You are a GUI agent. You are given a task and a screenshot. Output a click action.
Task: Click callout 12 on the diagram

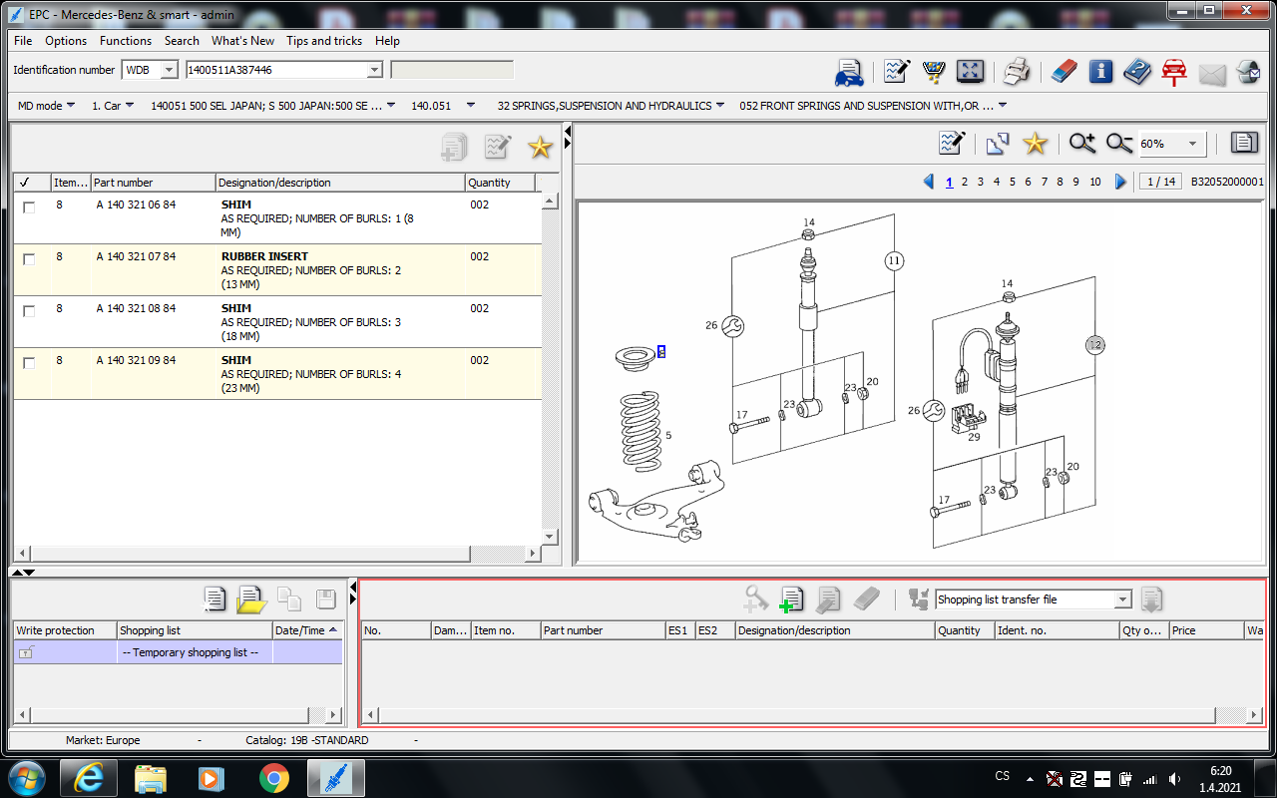point(1095,344)
